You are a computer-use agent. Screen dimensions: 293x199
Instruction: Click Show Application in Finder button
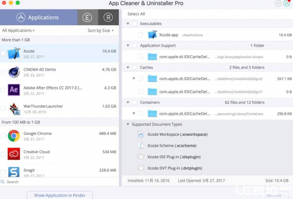[60, 195]
